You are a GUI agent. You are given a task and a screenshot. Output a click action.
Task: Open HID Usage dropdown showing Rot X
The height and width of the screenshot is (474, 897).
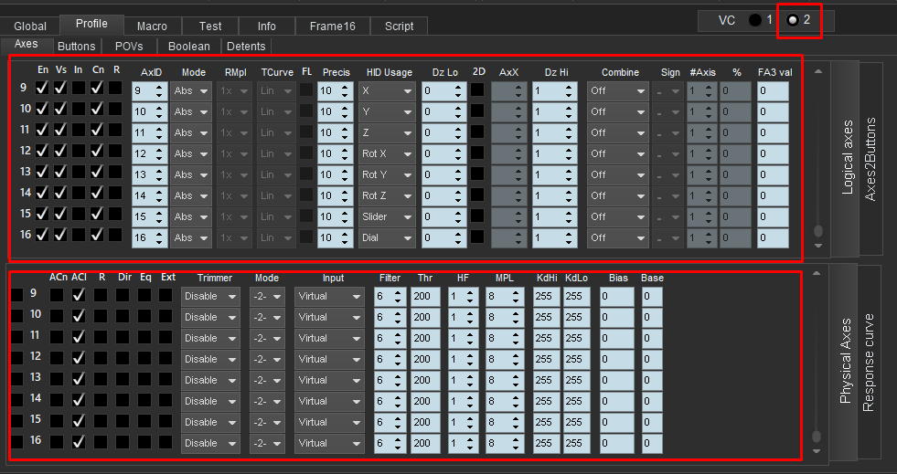[x=387, y=153]
